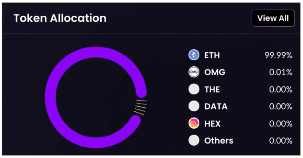Screen dimensions: 303x158
Task: Click the ETH 99.99% percentage value
Action: 278,56
